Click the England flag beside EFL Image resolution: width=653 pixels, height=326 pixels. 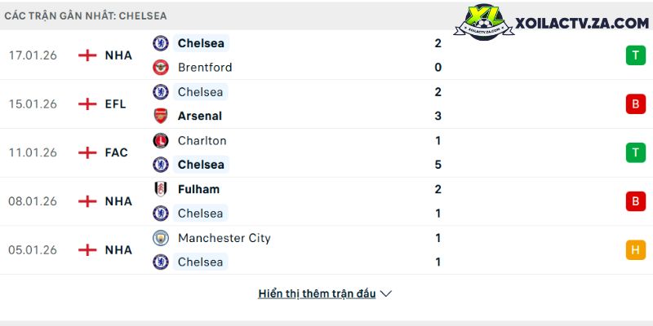coord(87,104)
